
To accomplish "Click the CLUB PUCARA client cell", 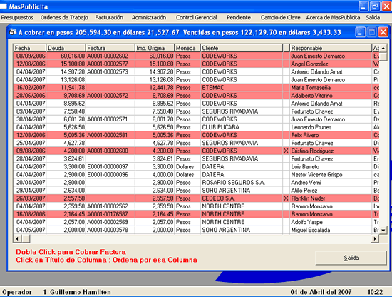I will 242,127.
